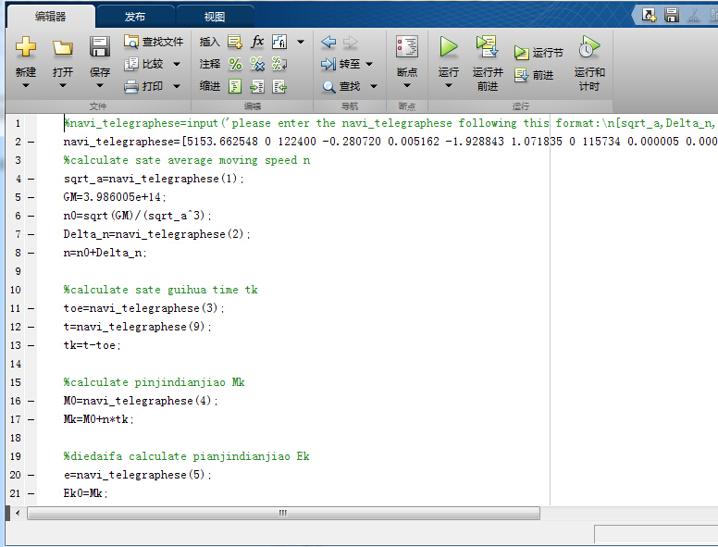The height and width of the screenshot is (547, 718).
Task: Expand the Breakpoints (断点) dropdown arrow
Action: click(407, 86)
